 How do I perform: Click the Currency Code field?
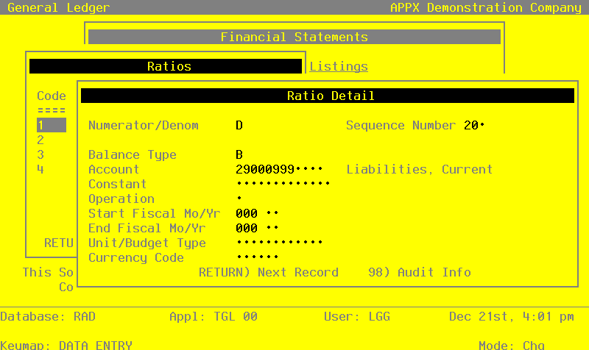(x=257, y=257)
